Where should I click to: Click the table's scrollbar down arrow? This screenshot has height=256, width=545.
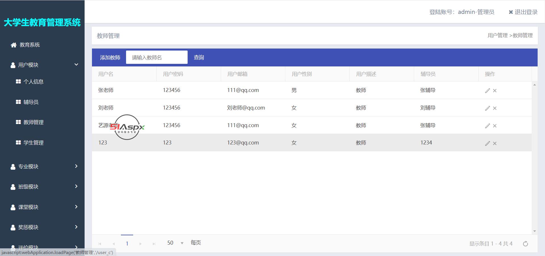click(x=534, y=231)
